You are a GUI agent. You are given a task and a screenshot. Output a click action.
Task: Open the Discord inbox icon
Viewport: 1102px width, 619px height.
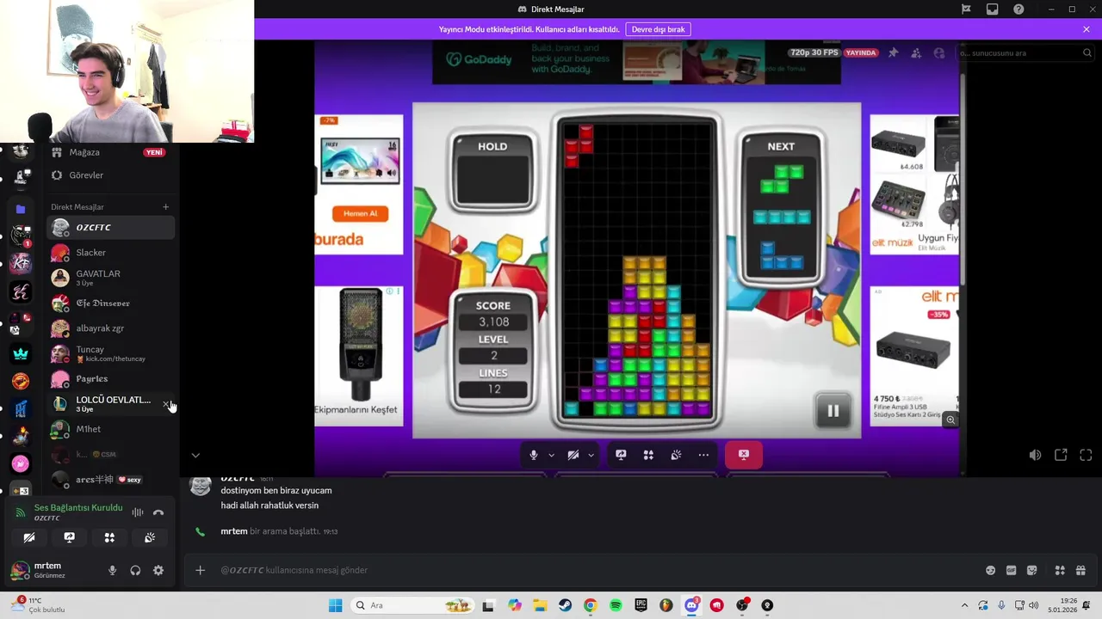click(x=992, y=9)
